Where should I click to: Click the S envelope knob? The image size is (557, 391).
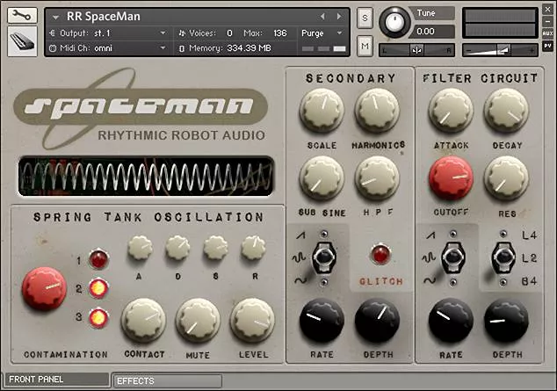[x=215, y=248]
